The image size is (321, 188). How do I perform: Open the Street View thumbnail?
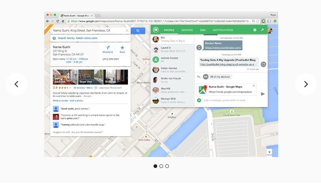pyautogui.click(x=90, y=77)
